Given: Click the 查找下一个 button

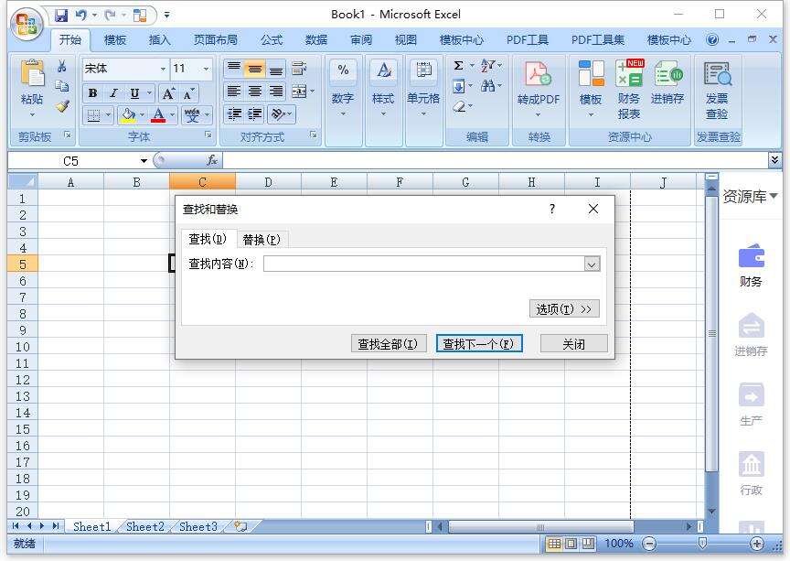Looking at the screenshot, I should (x=478, y=344).
